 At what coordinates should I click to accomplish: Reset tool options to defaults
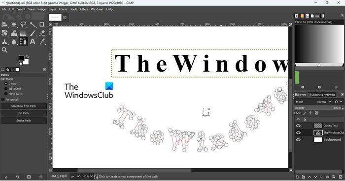[x=41, y=177]
